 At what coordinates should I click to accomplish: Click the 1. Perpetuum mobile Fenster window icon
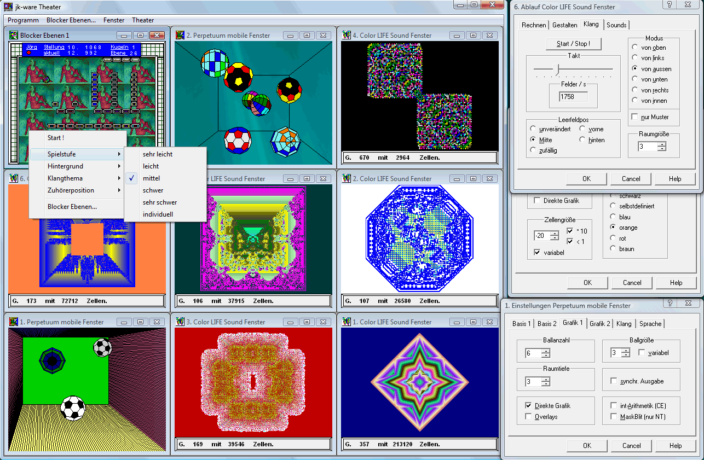click(x=14, y=322)
